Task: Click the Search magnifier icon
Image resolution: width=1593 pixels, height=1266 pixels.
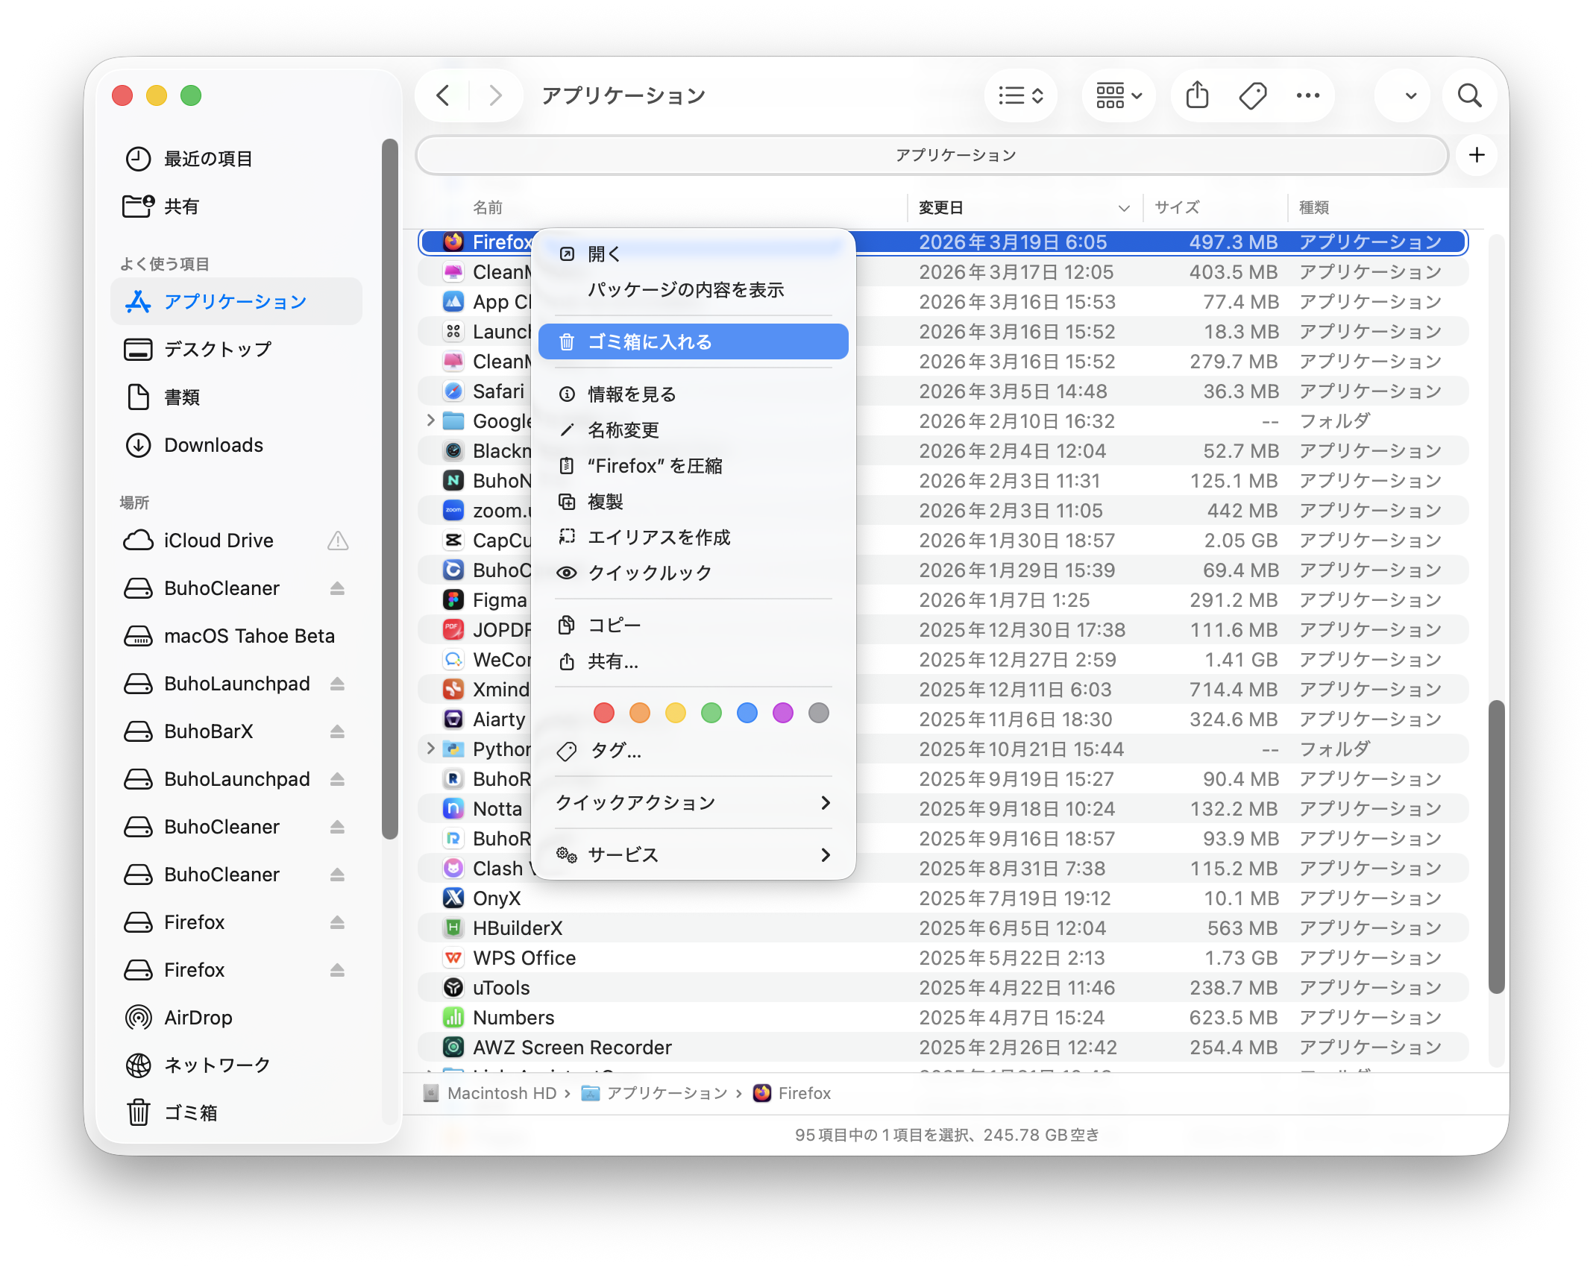Action: (1469, 95)
